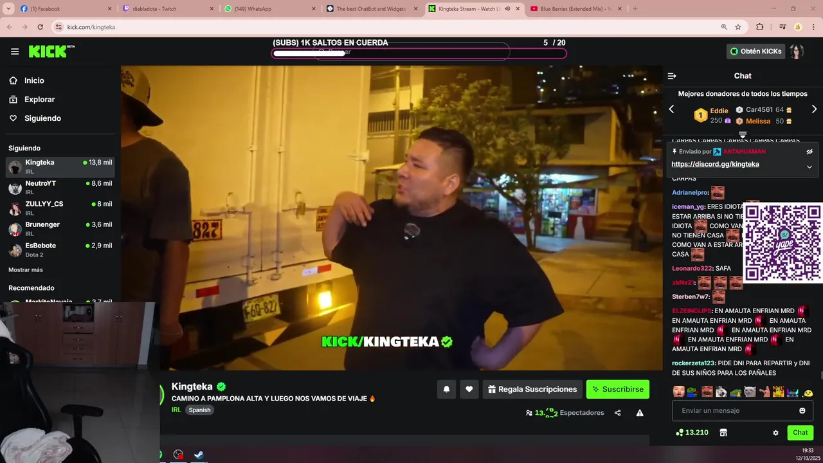Open the Kick hamburger menu
Image resolution: width=823 pixels, height=463 pixels.
(x=15, y=51)
